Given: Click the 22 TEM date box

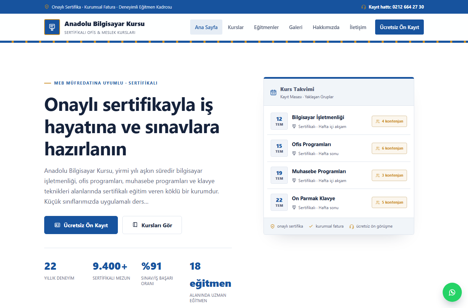Looking at the screenshot, I should pyautogui.click(x=279, y=202).
